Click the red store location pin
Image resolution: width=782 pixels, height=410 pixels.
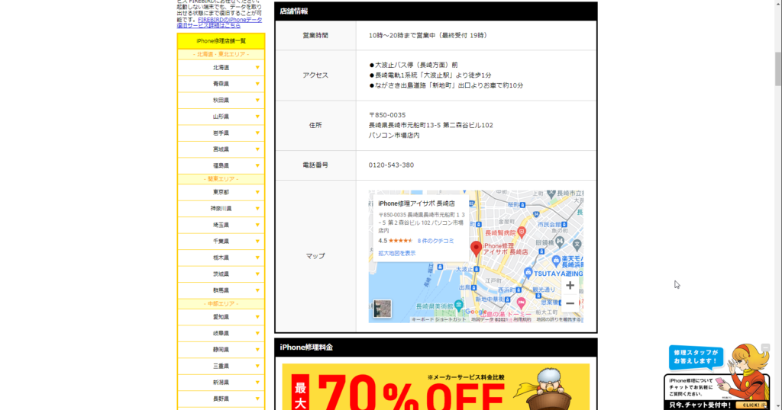click(477, 248)
